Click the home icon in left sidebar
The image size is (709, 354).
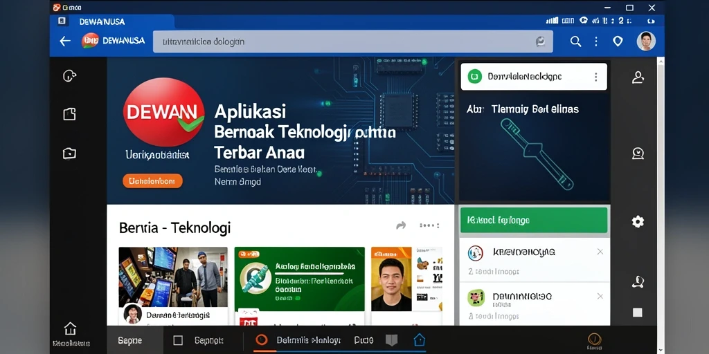[x=70, y=328]
